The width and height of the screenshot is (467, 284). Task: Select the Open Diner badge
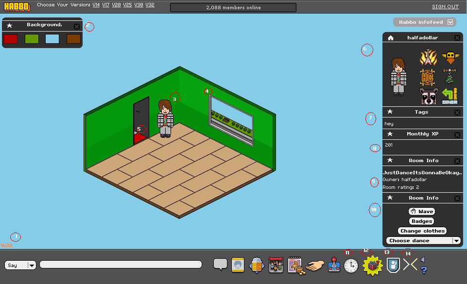pos(450,96)
